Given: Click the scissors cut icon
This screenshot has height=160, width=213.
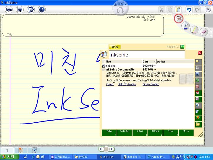Looking at the screenshot, I should tap(162, 10).
